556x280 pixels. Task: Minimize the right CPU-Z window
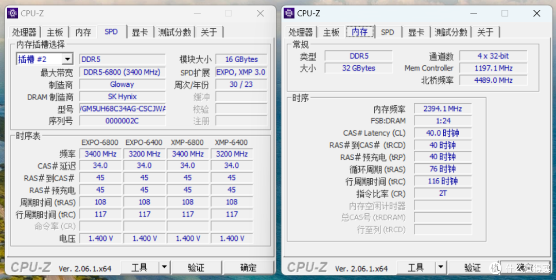[474, 13]
